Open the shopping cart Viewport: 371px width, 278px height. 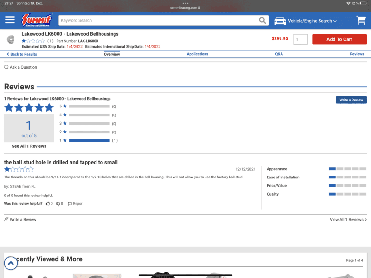click(361, 20)
